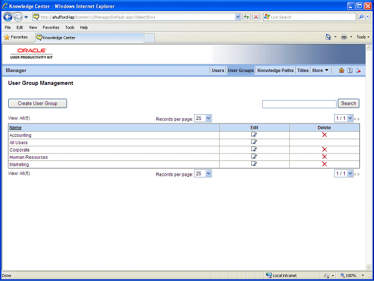Delete the Human Resources group
Viewport: 374px width, 281px height.
[x=324, y=157]
